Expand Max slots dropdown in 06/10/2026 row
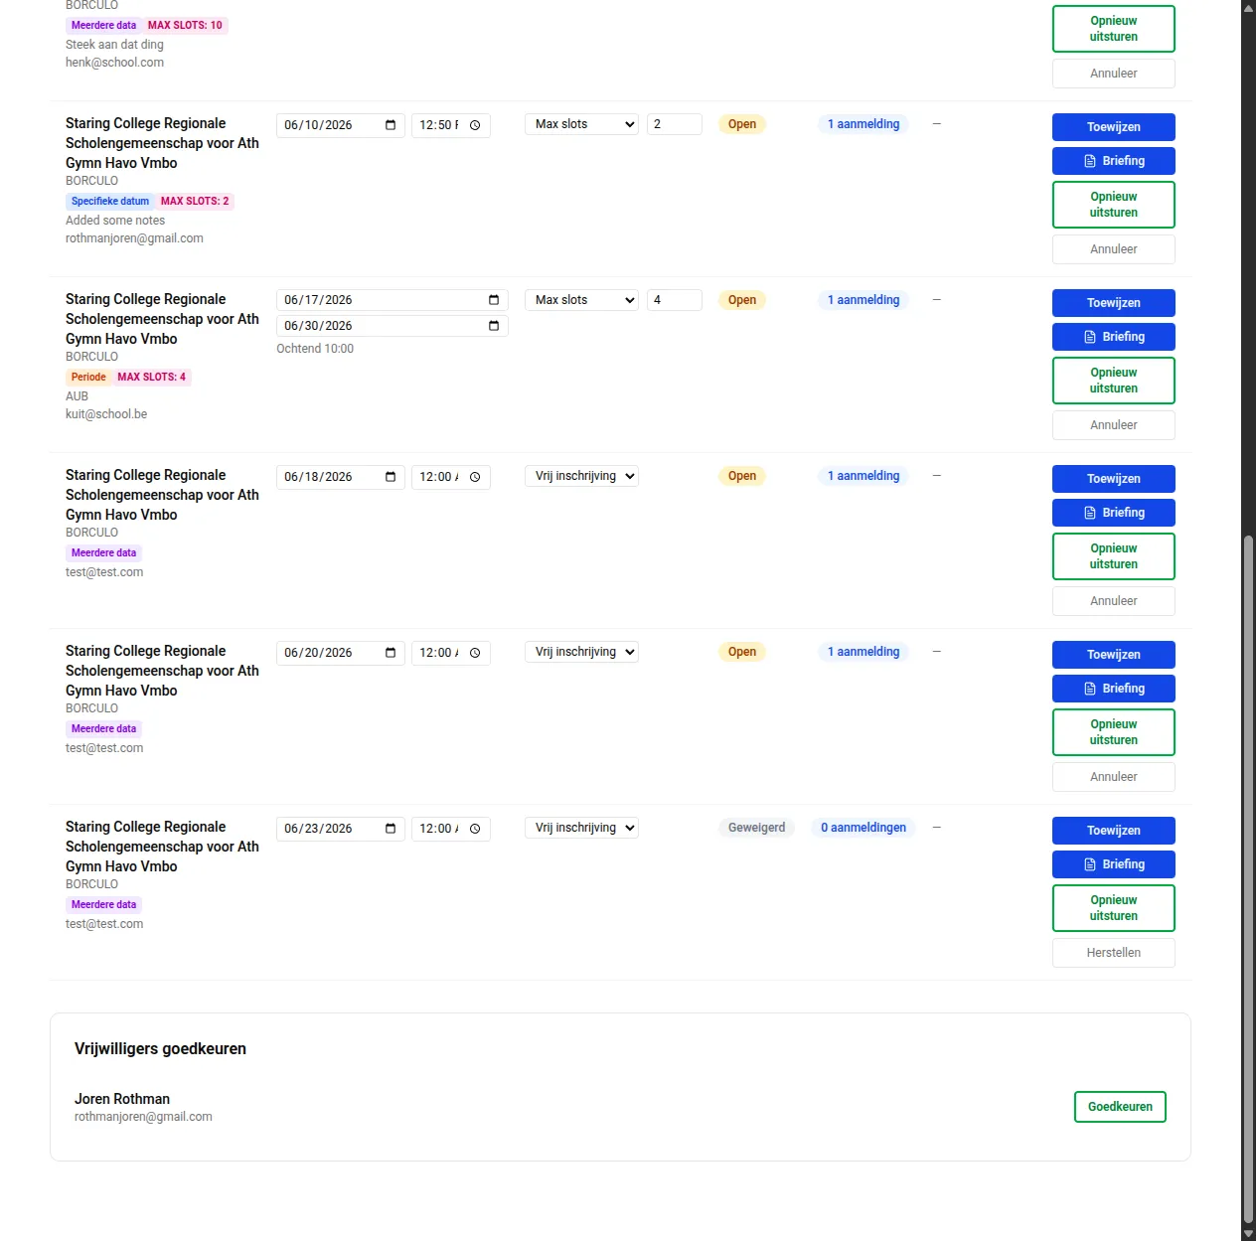The image size is (1256, 1241). 581,124
